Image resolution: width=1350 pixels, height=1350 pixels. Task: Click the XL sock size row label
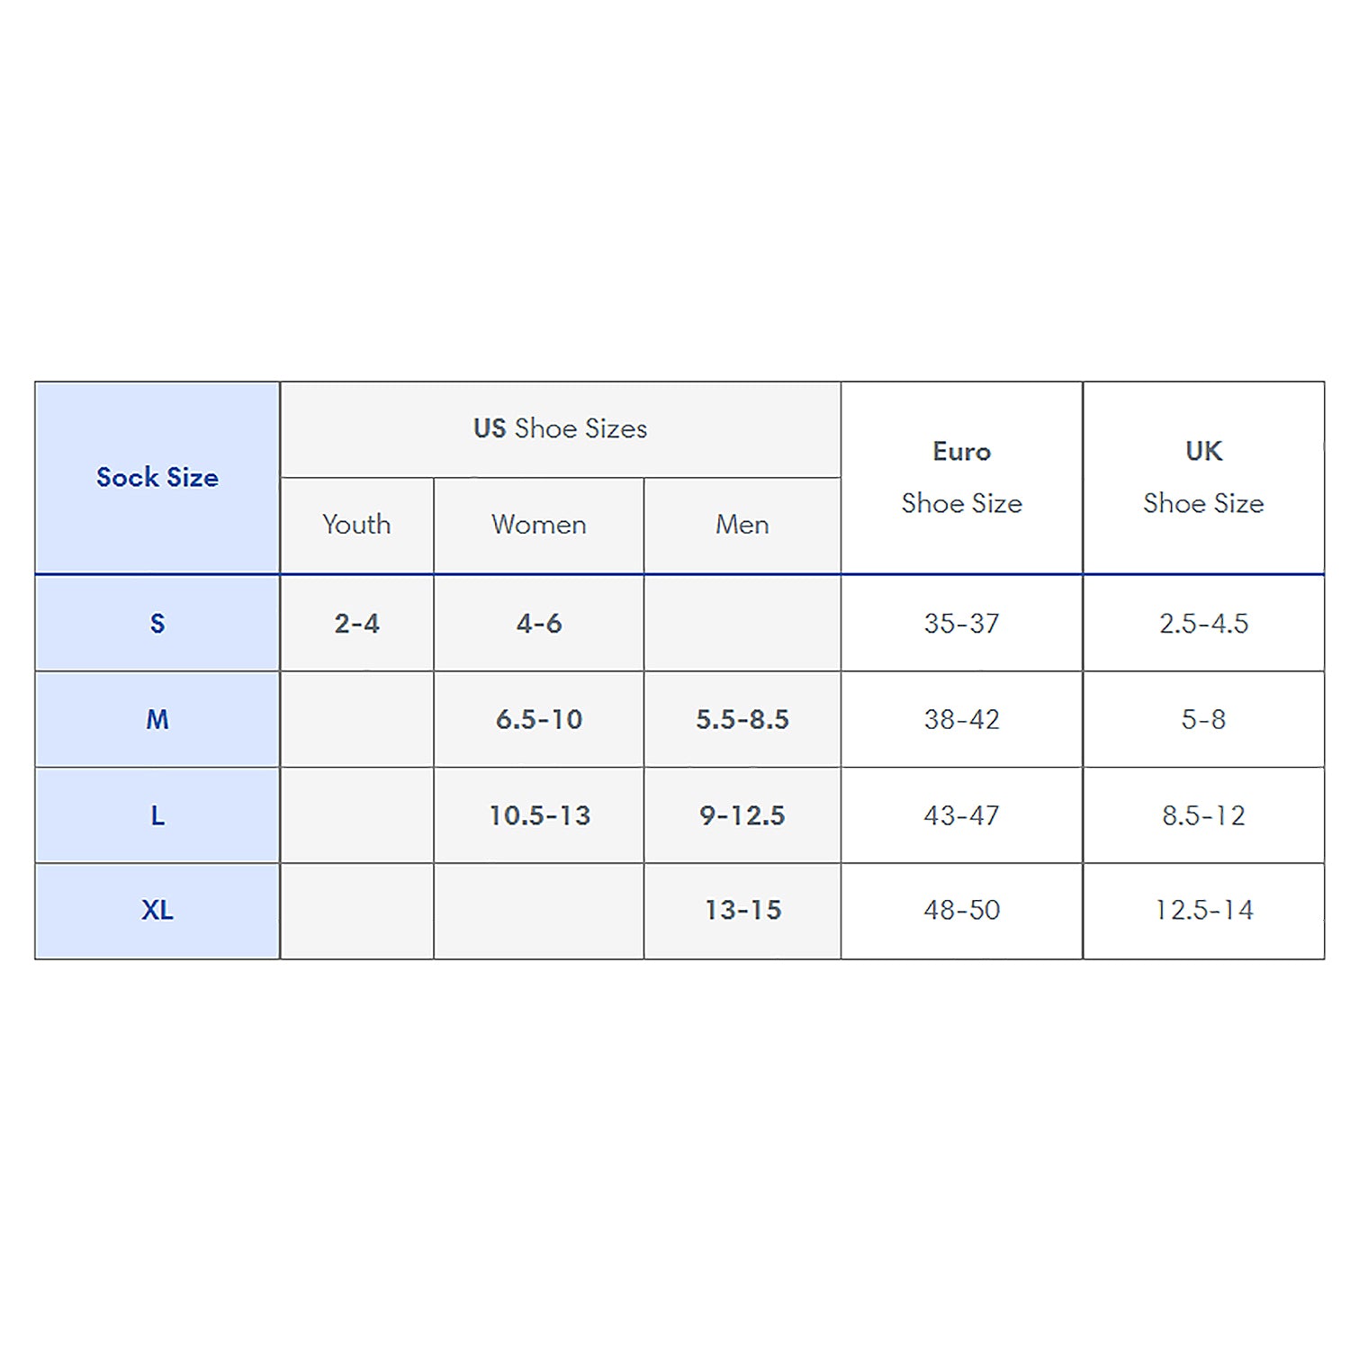(x=157, y=911)
